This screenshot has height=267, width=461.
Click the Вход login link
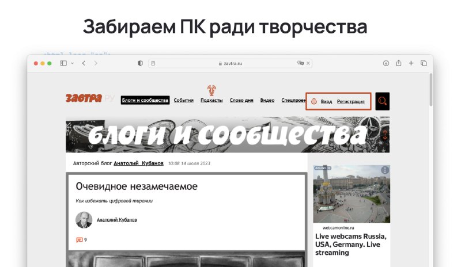click(326, 102)
